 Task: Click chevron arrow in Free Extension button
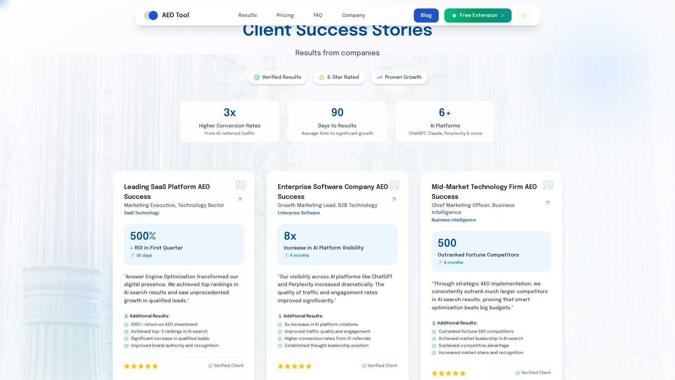502,15
